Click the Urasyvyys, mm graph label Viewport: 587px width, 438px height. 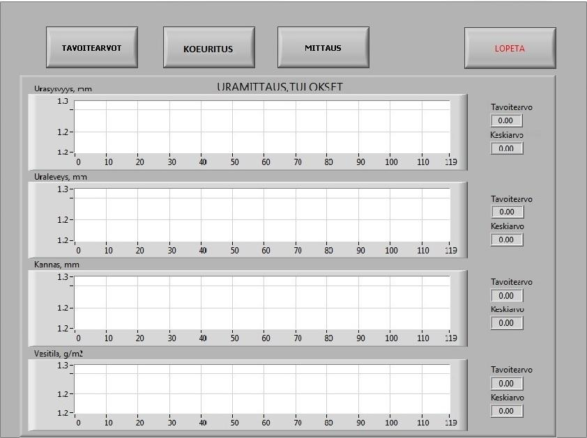(x=63, y=88)
